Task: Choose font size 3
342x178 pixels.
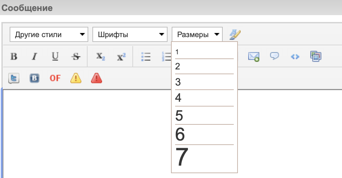Action: (204, 82)
